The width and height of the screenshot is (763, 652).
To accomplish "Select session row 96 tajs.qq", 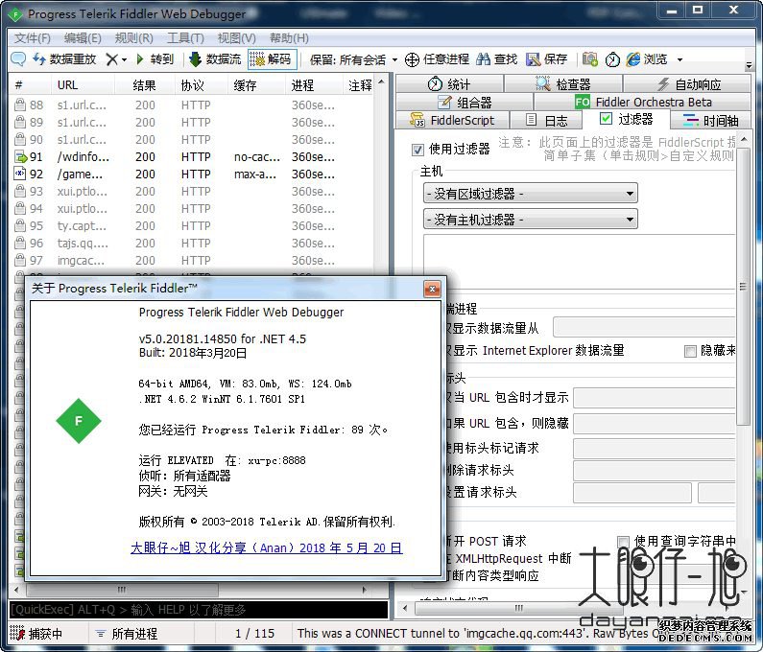I will (192, 244).
